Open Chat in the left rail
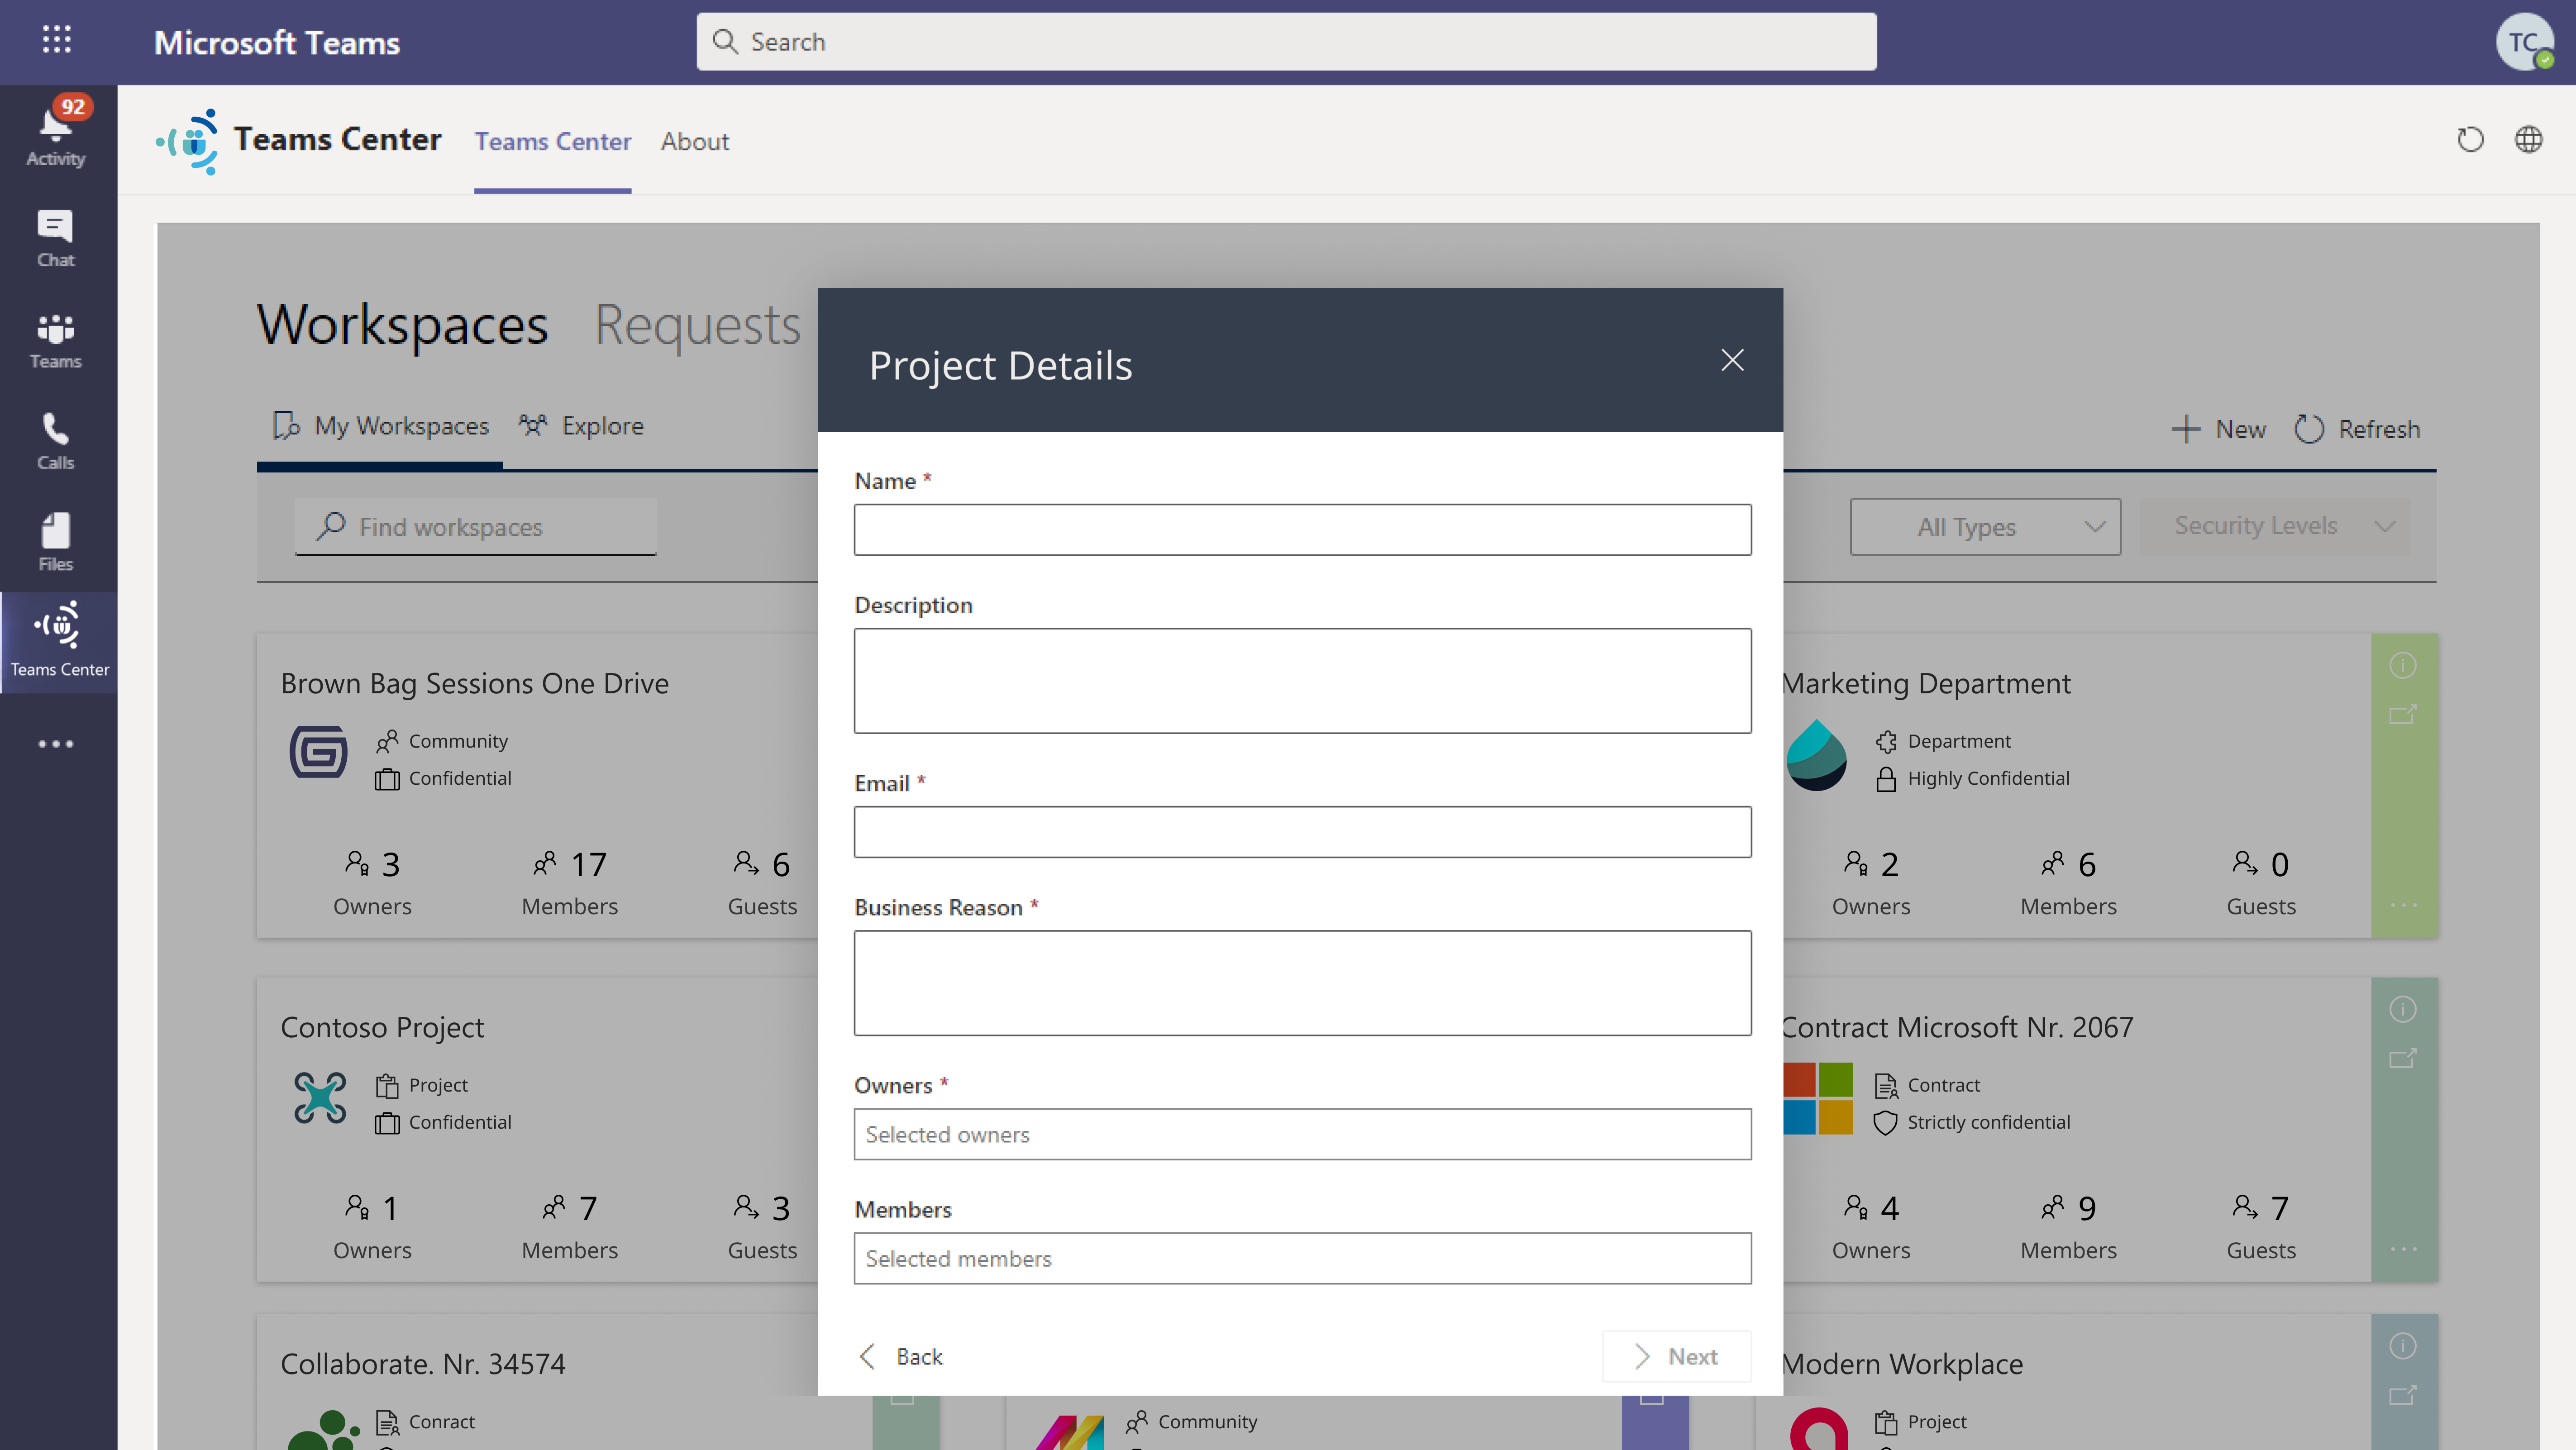 [56, 239]
